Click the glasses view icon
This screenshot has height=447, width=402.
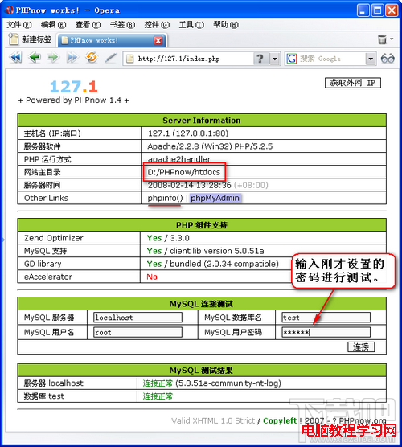388,59
